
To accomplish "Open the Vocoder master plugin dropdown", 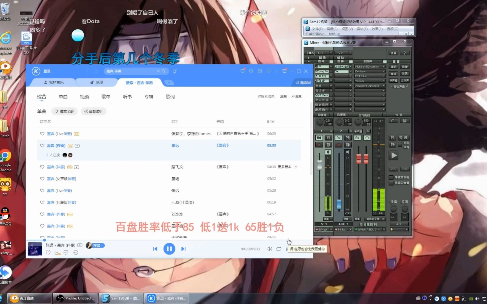I will coord(384,81).
